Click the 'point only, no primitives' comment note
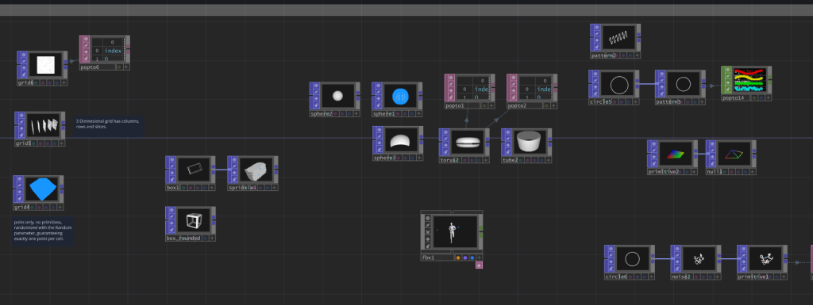Screen dimensions: 813x305 (x=43, y=231)
